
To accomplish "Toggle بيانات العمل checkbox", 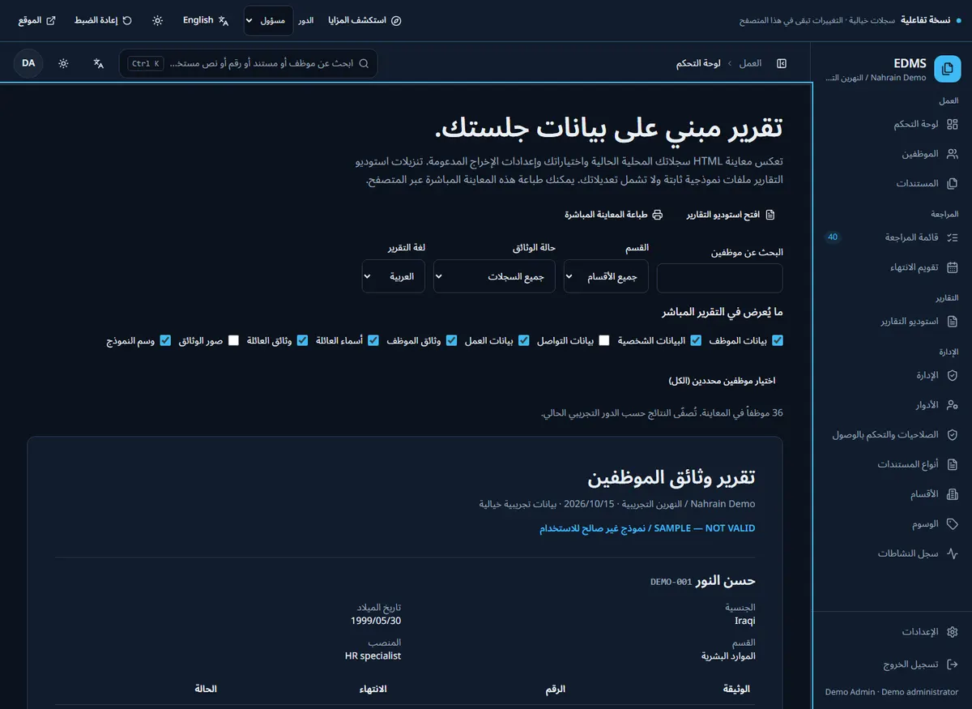I will click(x=524, y=340).
